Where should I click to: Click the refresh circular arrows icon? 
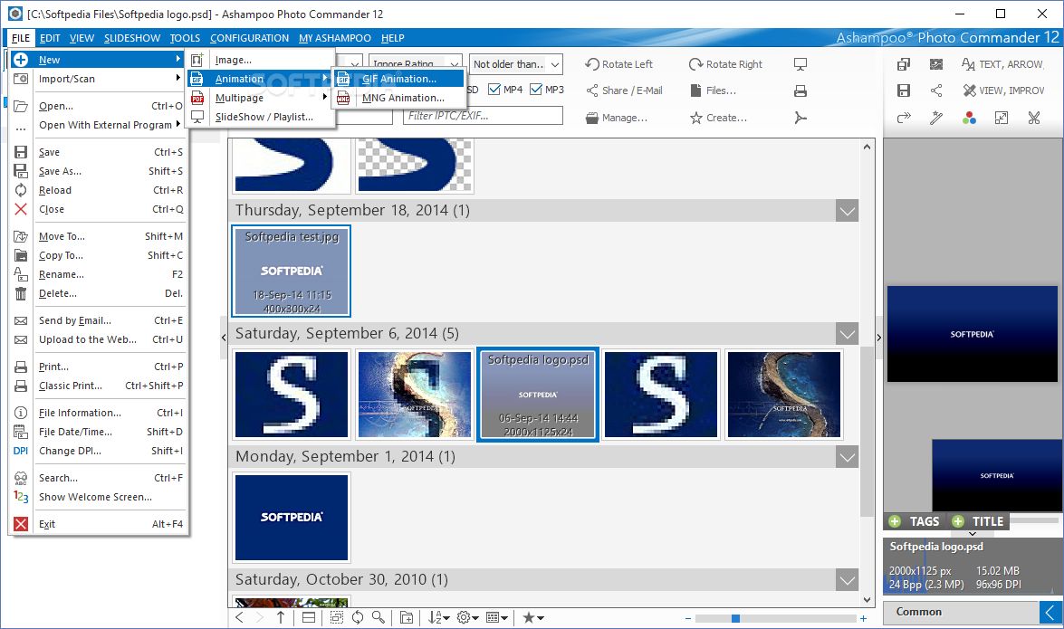coord(358,617)
